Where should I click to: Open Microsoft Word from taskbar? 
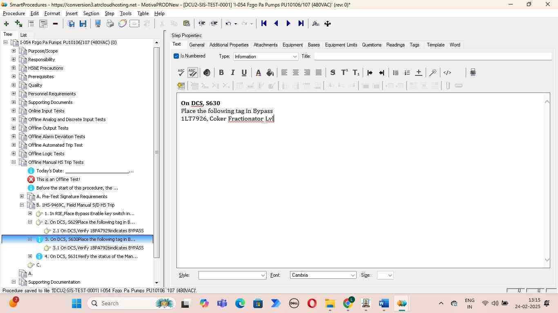[x=384, y=303]
